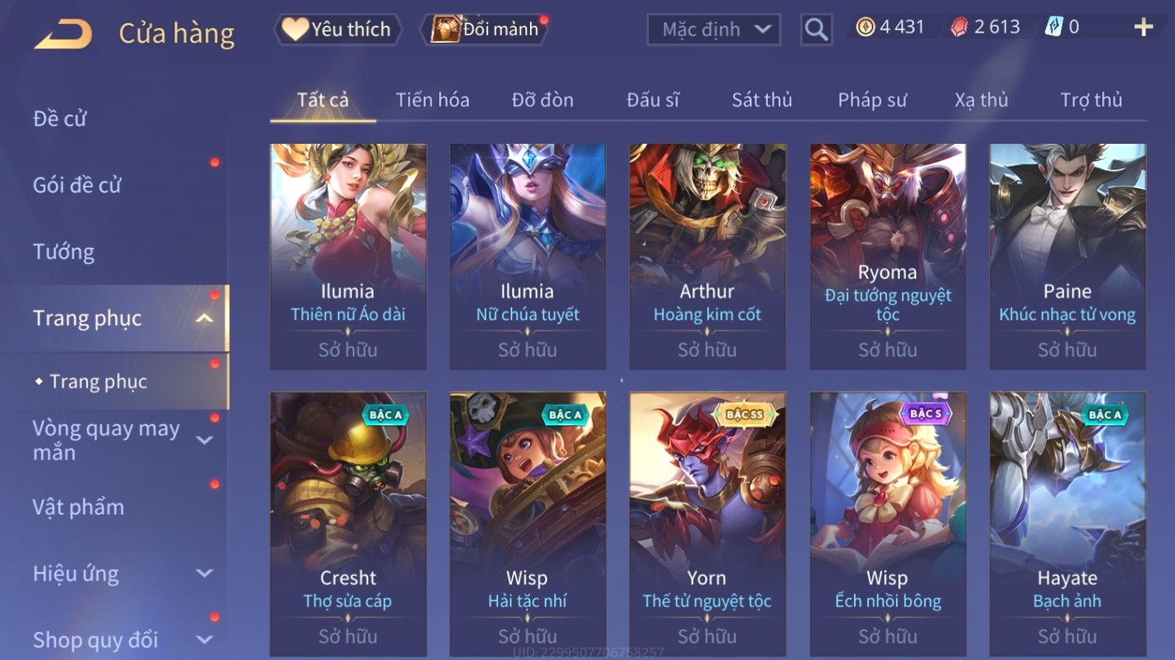Viewport: 1175px width, 660px height.
Task: Click the plus icon to add currency
Action: tap(1143, 27)
